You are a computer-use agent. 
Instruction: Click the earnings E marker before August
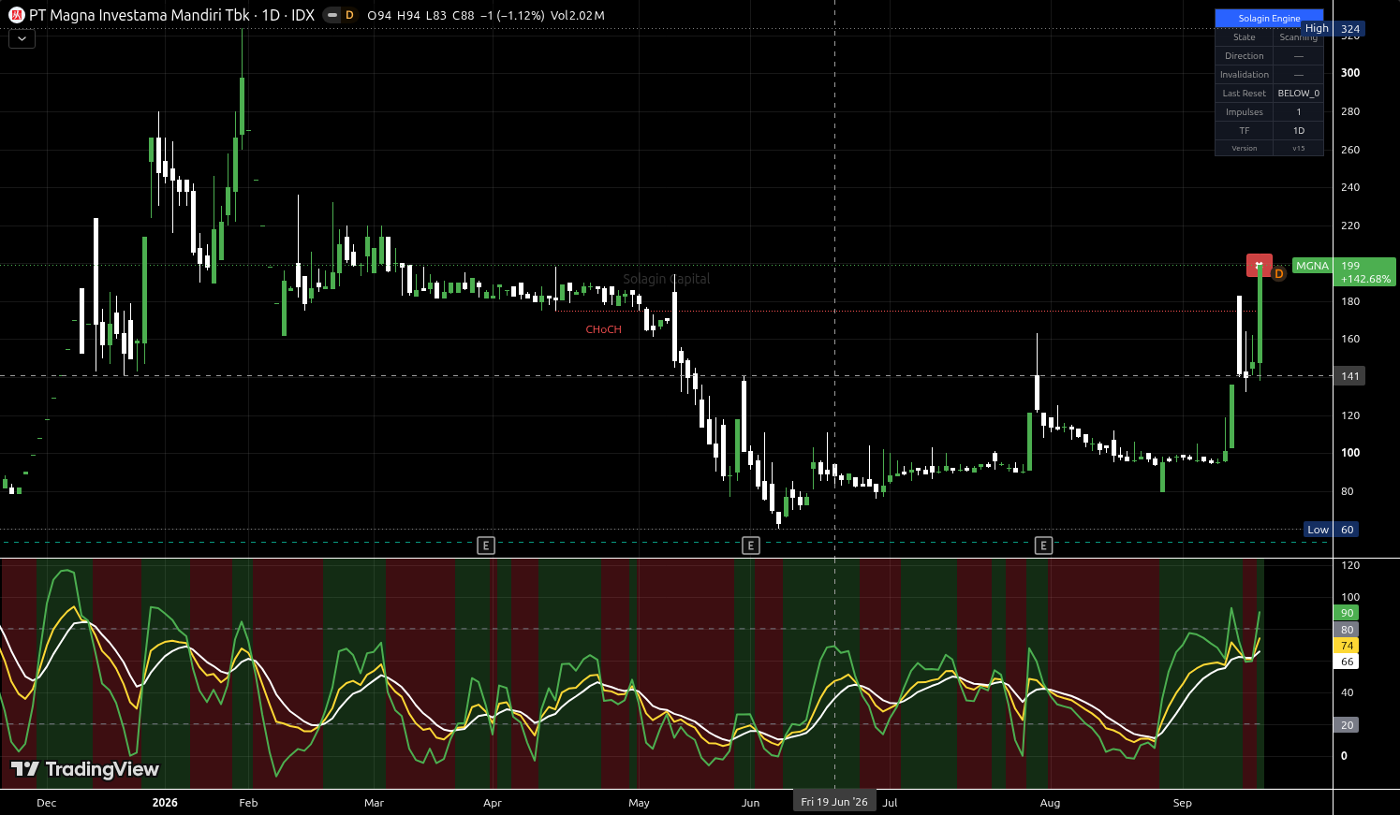(x=1043, y=545)
